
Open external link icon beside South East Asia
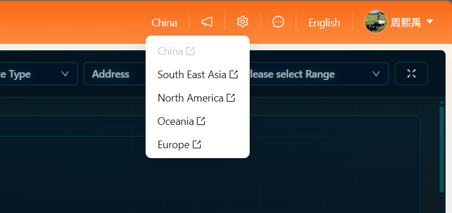(x=233, y=75)
